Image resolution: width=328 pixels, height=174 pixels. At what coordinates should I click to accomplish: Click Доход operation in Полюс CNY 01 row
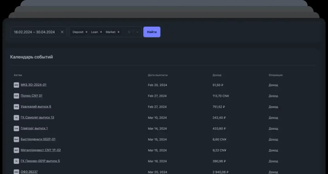click(273, 96)
